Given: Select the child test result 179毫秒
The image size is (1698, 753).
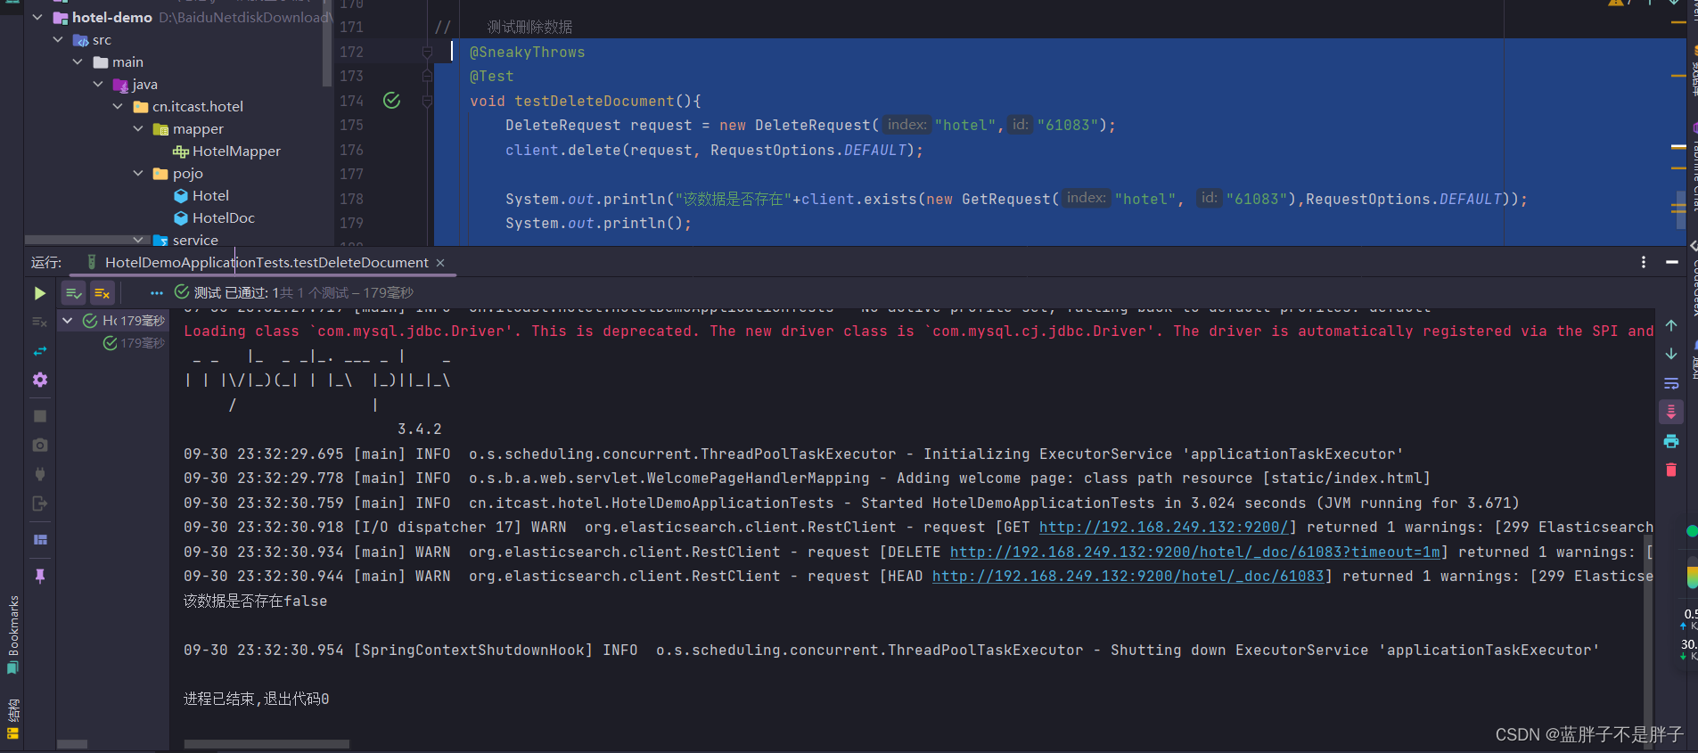Looking at the screenshot, I should click(135, 343).
